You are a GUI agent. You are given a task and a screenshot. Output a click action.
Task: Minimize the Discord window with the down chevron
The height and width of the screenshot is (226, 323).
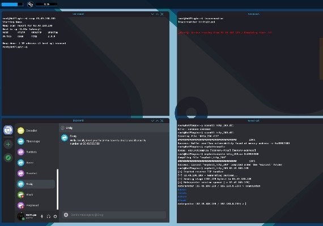pos(152,120)
